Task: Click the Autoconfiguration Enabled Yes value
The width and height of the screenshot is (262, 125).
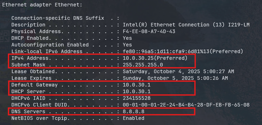Action: tap(127, 45)
